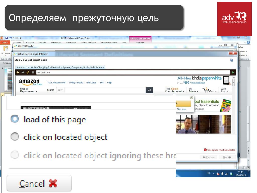
Task: Click the Amazon search text field
Action: point(105,90)
